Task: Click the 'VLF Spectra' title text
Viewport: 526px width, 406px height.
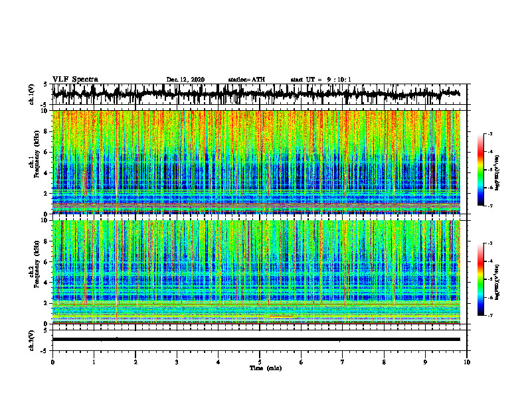Action: [x=75, y=80]
